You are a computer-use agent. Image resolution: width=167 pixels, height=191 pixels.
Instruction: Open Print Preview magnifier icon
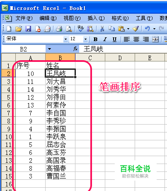coord(69,29)
